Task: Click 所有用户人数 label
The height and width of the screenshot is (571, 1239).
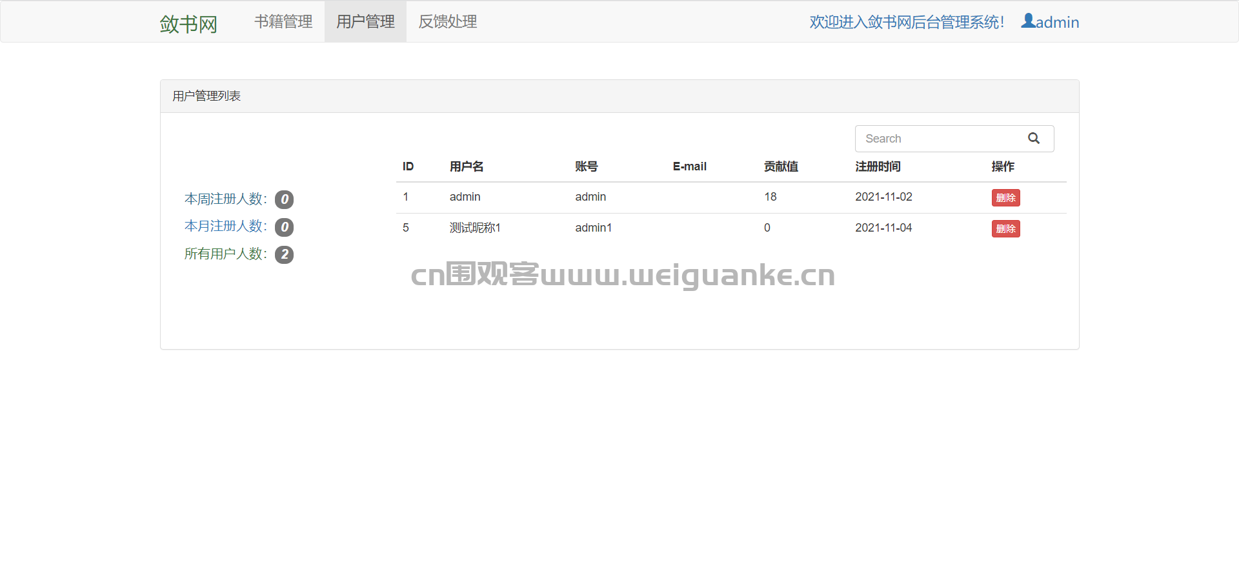Action: point(226,254)
